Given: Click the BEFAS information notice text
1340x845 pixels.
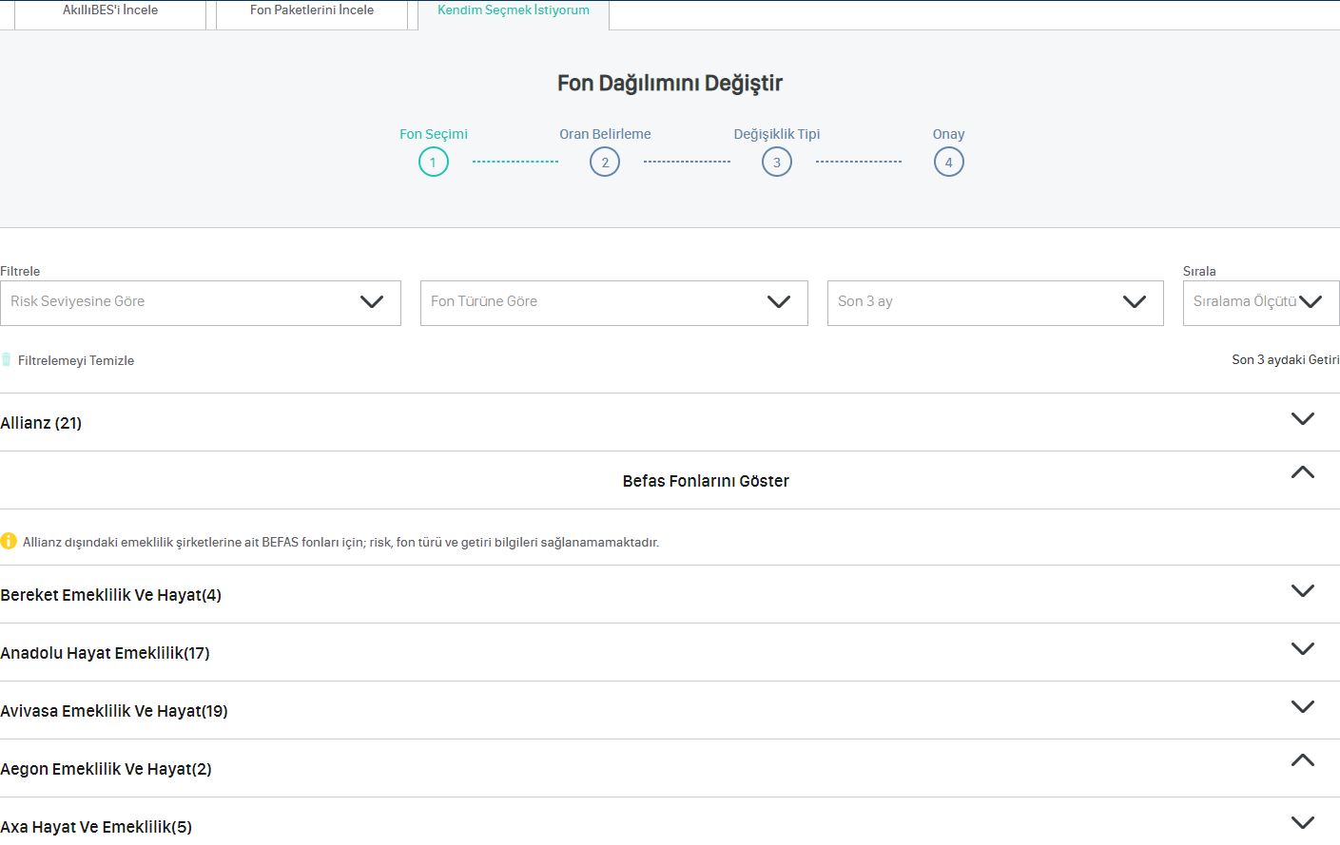Looking at the screenshot, I should [x=340, y=543].
